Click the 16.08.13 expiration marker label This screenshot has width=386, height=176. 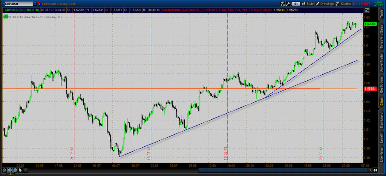tap(225, 153)
